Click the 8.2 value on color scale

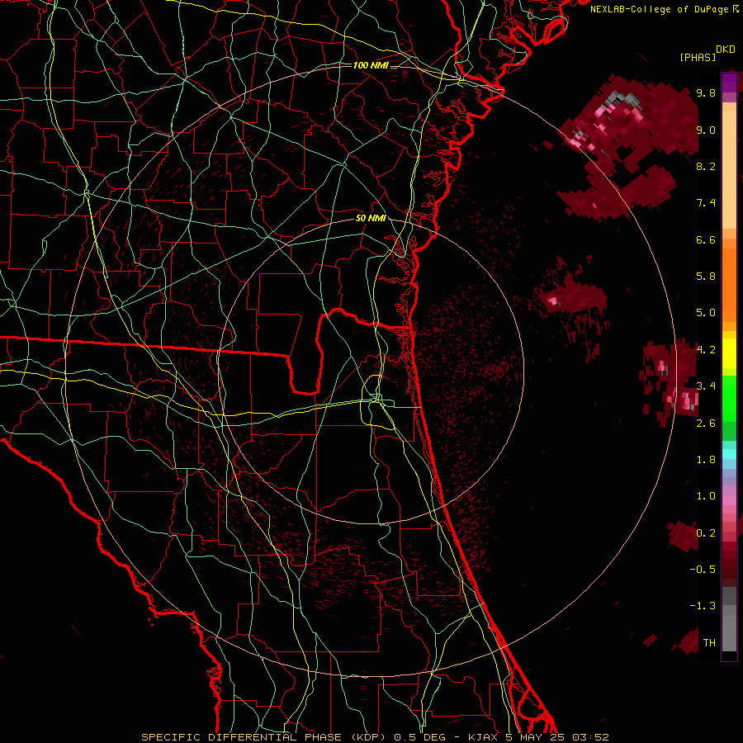706,166
